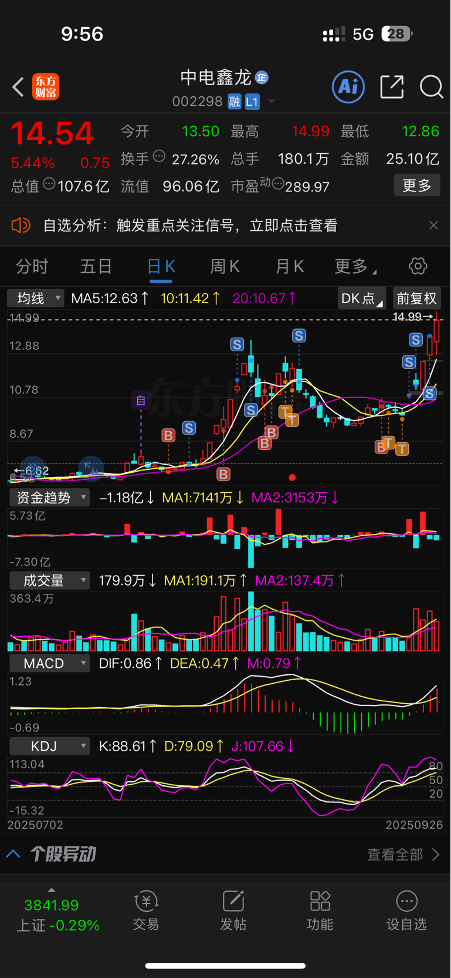Select the 日K tab
The image size is (451, 978).
click(161, 267)
